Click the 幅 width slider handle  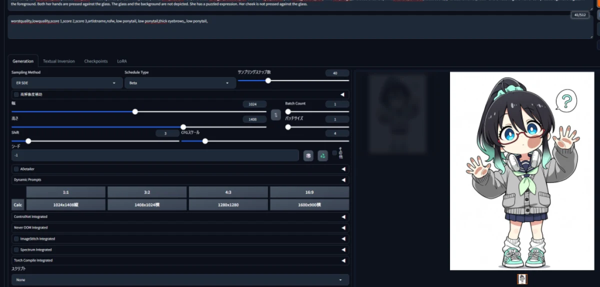click(x=135, y=112)
